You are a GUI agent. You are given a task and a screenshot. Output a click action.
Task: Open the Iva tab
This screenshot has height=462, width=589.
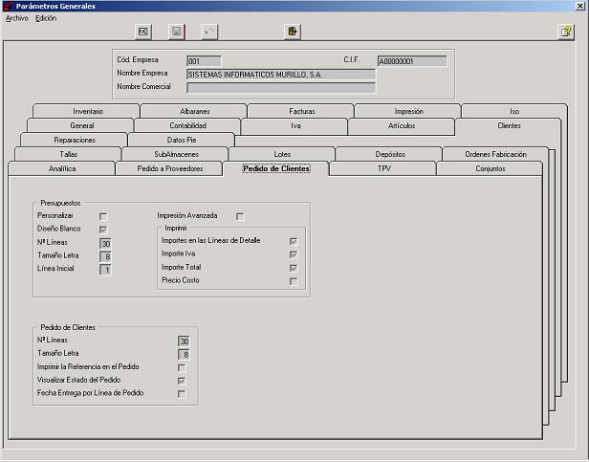coord(295,125)
